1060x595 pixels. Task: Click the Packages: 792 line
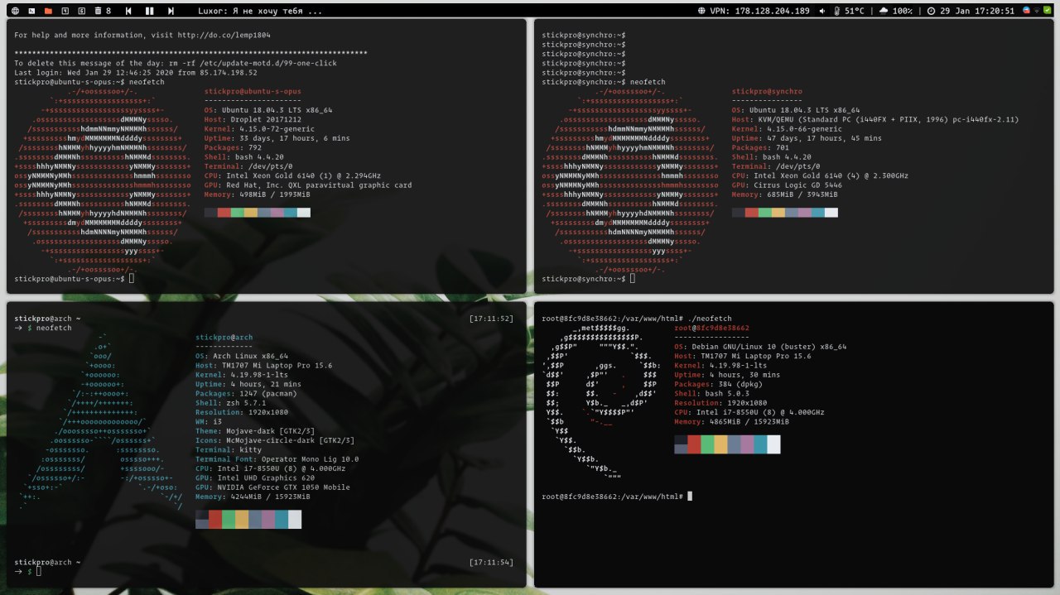coord(233,147)
